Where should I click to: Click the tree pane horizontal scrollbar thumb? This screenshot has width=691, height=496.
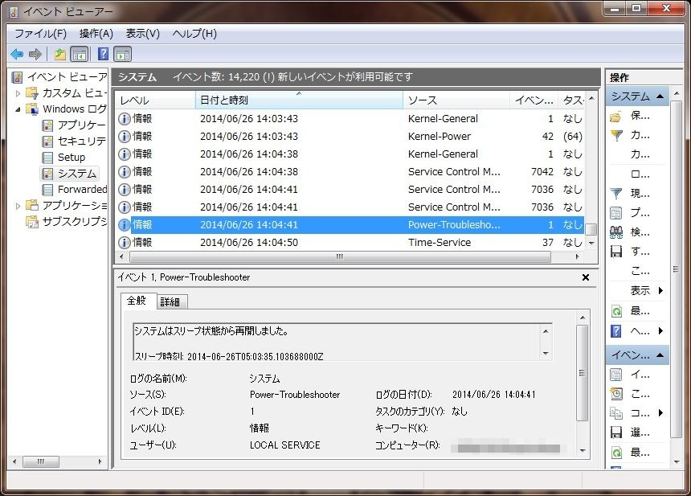point(40,461)
